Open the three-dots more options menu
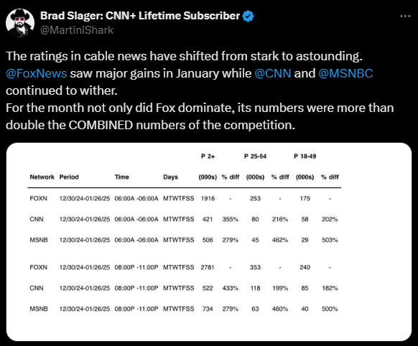The height and width of the screenshot is (346, 418). pyautogui.click(x=405, y=17)
